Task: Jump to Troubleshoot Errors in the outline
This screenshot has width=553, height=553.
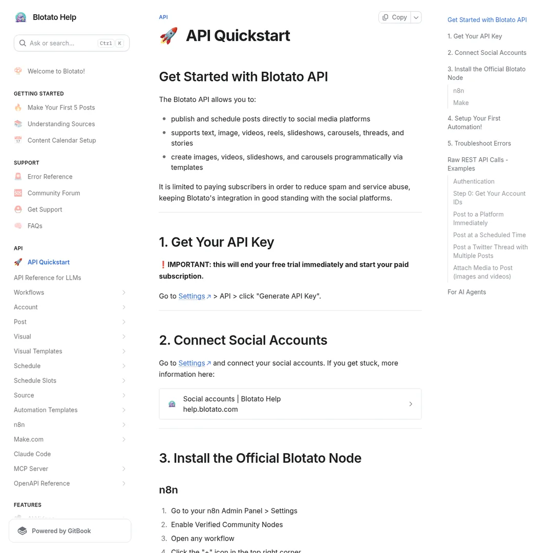Action: [x=479, y=143]
